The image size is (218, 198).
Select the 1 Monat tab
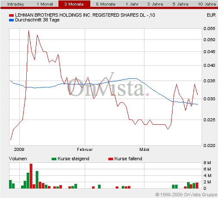point(45,4)
